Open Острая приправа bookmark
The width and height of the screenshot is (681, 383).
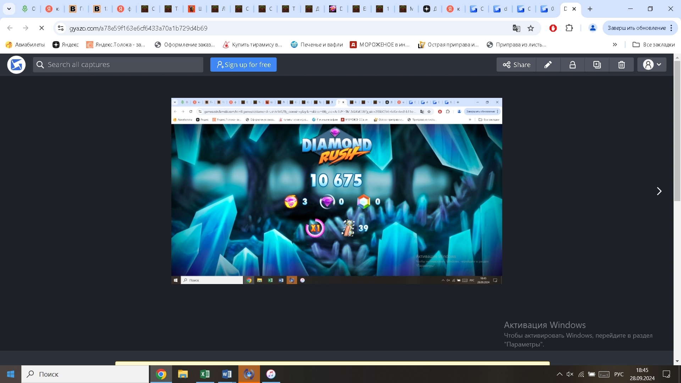coord(448,45)
